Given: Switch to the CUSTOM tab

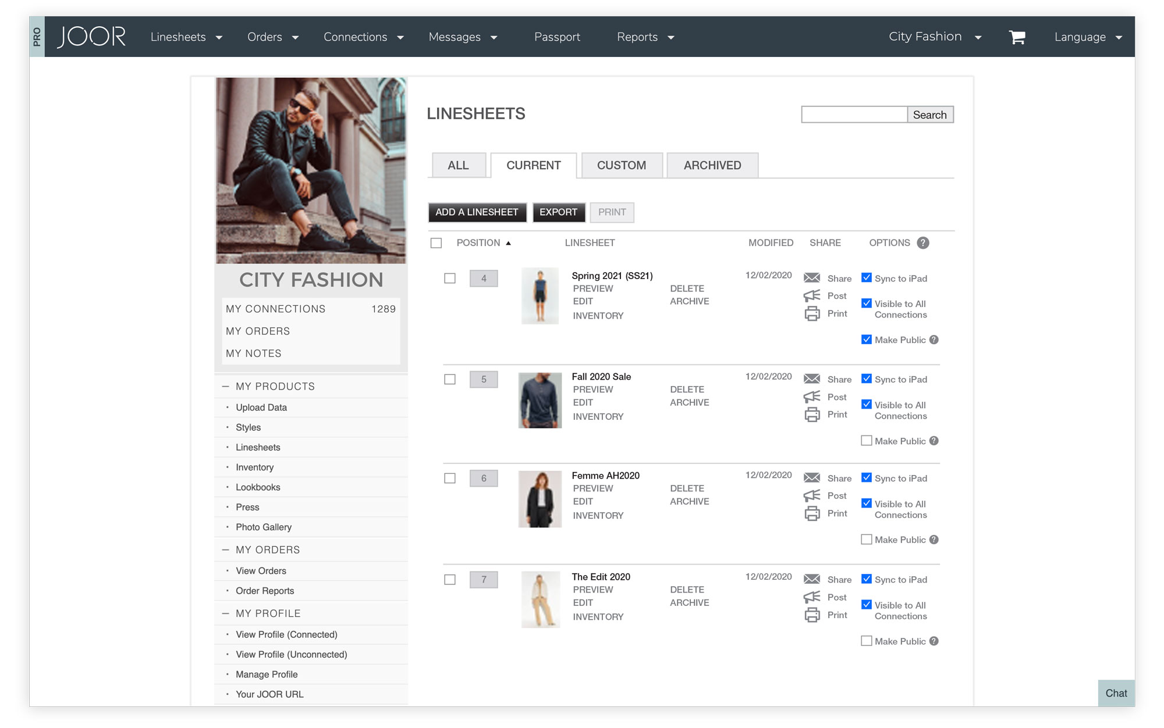Looking at the screenshot, I should (x=622, y=165).
